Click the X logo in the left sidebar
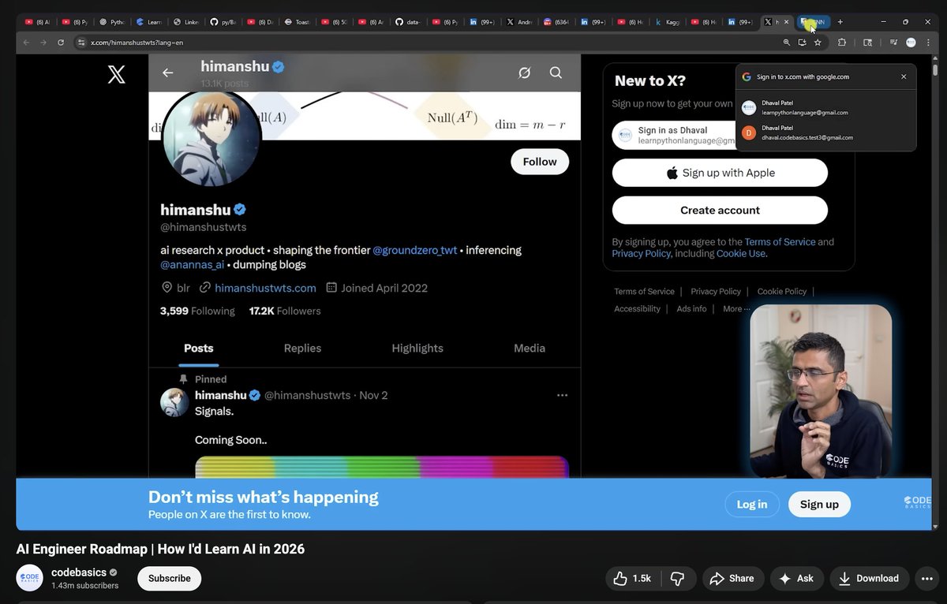Screen dimensions: 947x604 pyautogui.click(x=115, y=74)
